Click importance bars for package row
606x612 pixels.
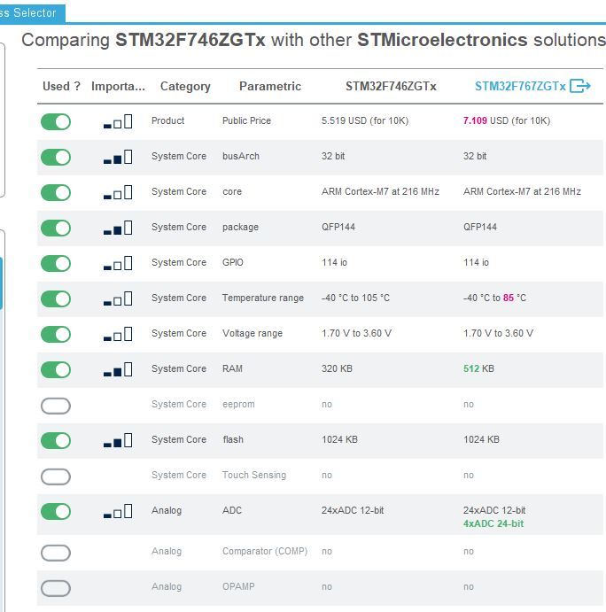[x=118, y=228]
